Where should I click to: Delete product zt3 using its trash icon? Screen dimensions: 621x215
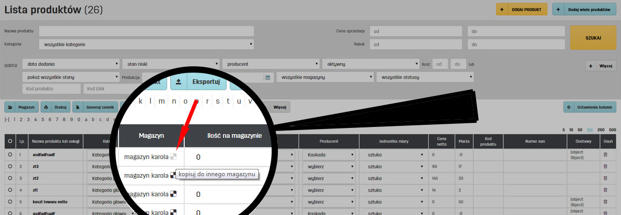click(x=606, y=166)
